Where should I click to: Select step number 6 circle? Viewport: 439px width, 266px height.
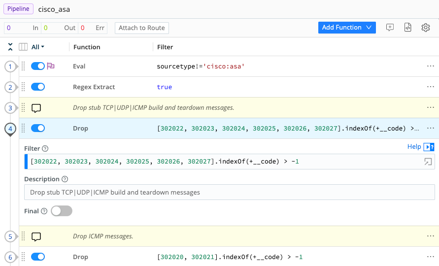click(x=10, y=257)
